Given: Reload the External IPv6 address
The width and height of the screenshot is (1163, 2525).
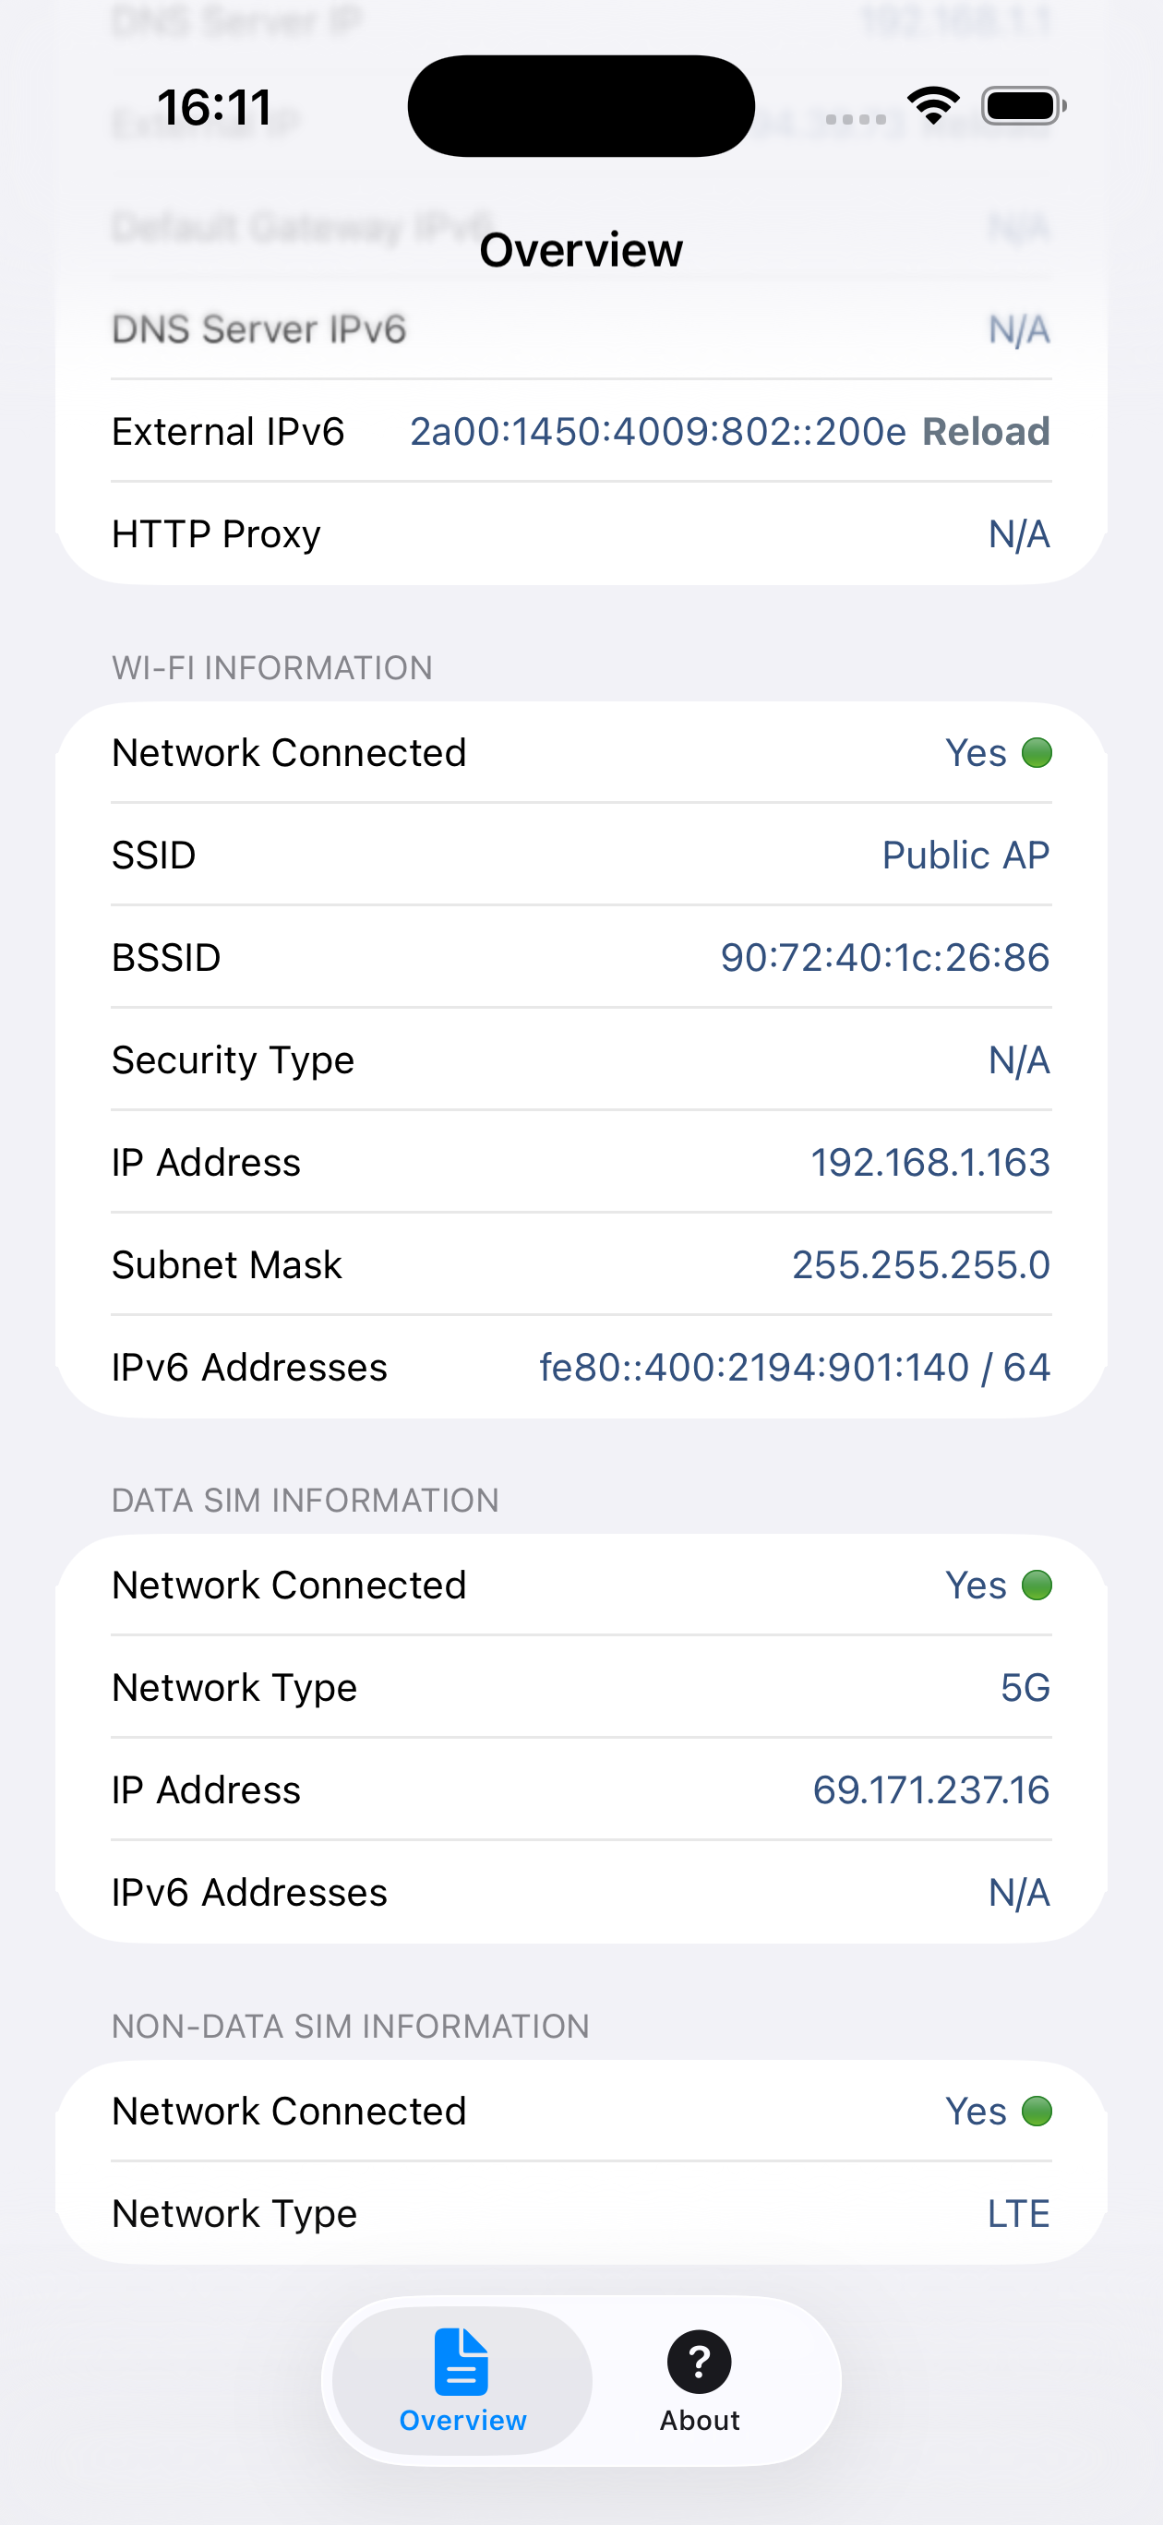Looking at the screenshot, I should tap(986, 431).
